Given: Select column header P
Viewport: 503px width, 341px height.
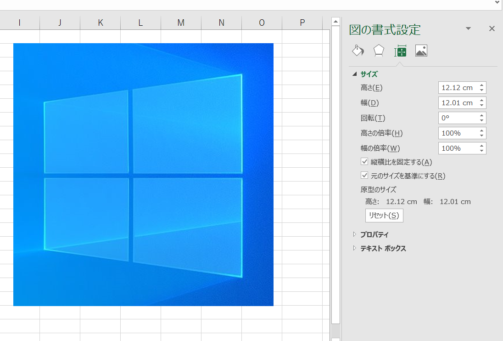Looking at the screenshot, I should pyautogui.click(x=302, y=23).
